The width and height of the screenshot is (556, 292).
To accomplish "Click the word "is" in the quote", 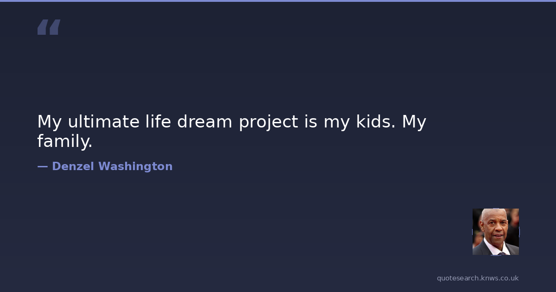I will tap(311, 122).
